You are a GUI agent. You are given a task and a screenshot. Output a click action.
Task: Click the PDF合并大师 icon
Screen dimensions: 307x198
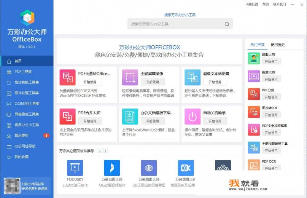click(68, 117)
